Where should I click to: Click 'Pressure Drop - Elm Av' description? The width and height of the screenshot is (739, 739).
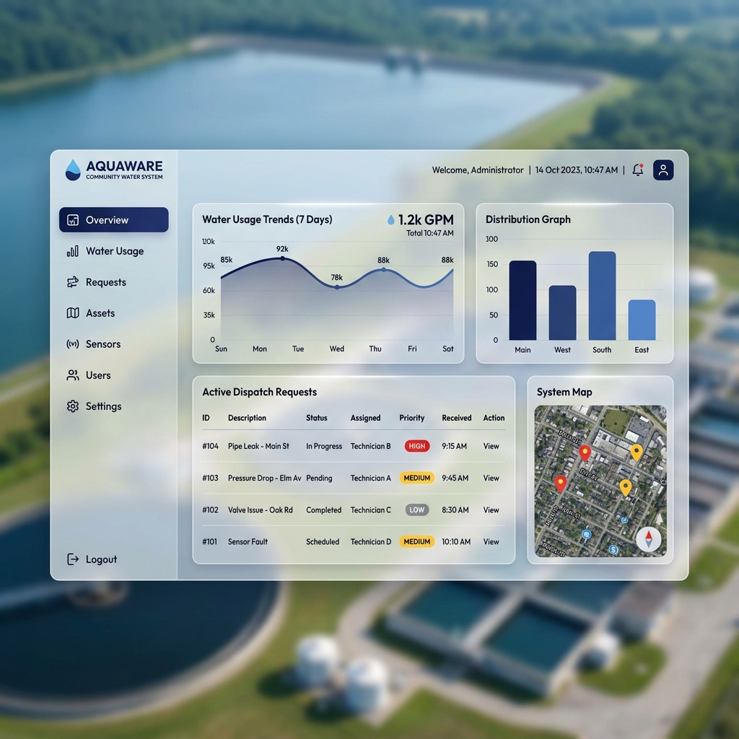tap(264, 478)
